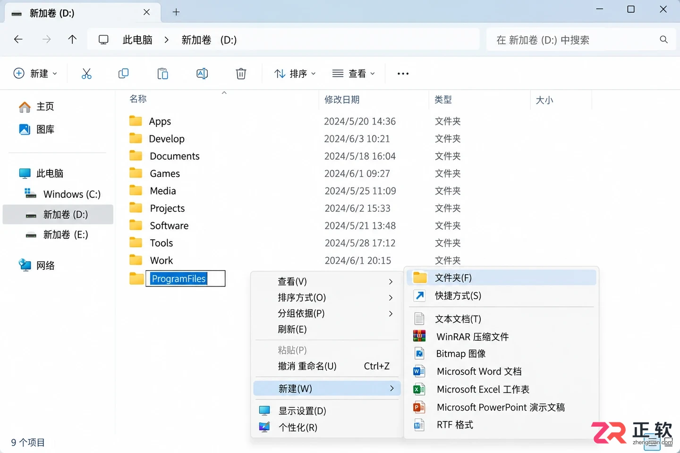Sort by 修改日期 column header

coord(342,100)
